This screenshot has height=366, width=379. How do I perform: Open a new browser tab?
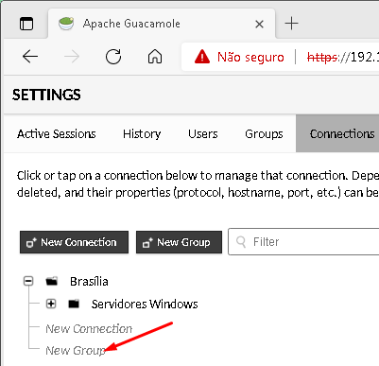click(291, 24)
